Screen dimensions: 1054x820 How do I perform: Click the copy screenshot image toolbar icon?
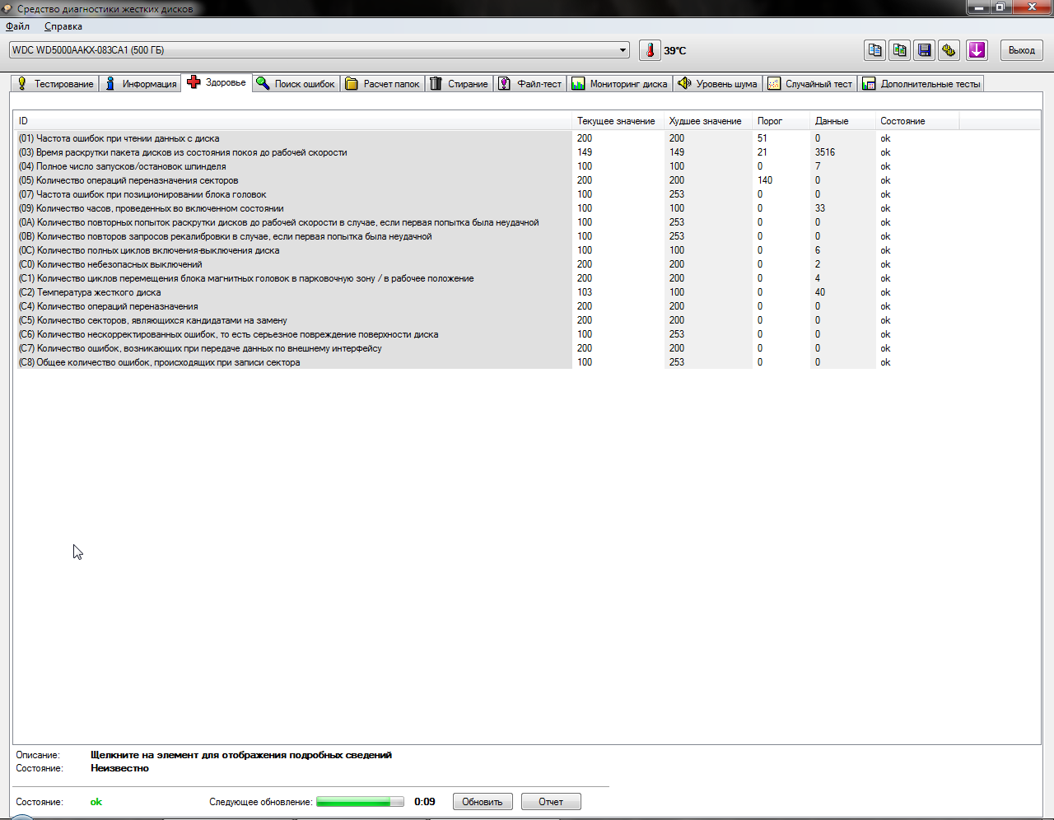899,50
